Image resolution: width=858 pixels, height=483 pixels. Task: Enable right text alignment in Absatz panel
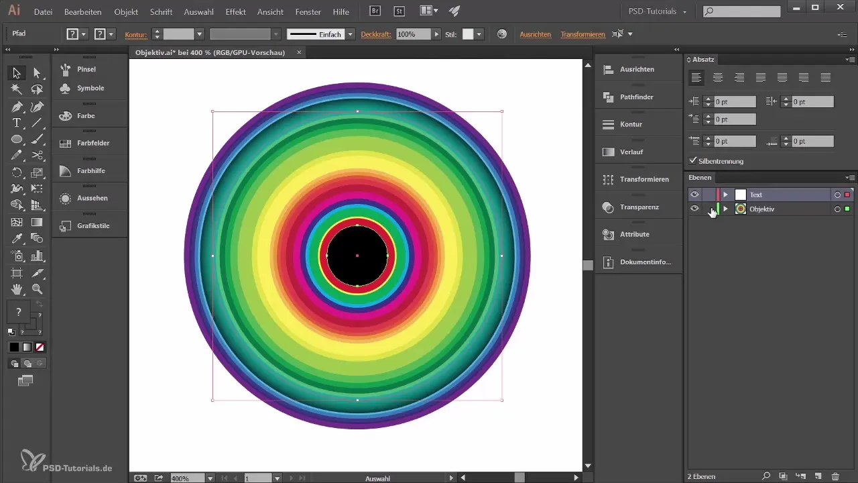tap(739, 77)
